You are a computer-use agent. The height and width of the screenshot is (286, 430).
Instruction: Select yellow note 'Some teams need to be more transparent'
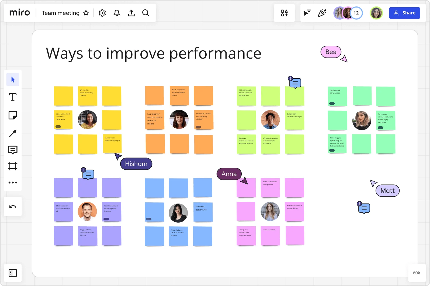[63, 120]
